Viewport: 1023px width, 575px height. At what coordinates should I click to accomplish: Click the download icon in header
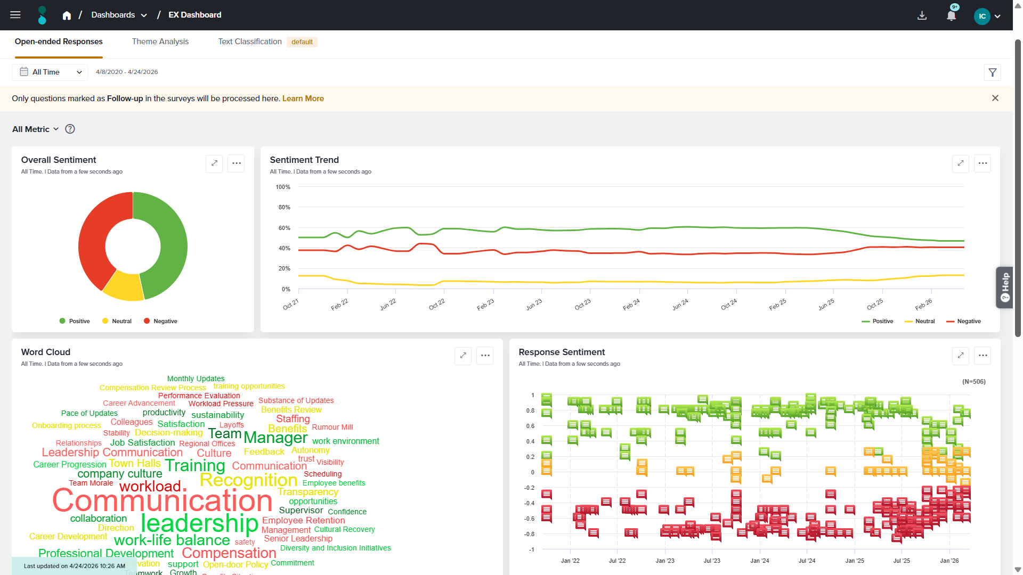click(x=922, y=15)
